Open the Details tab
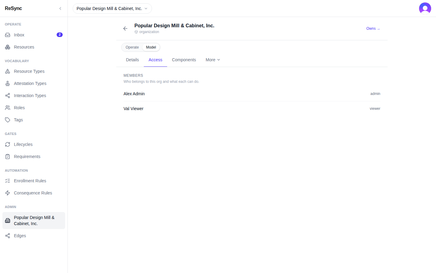Viewport: 436px width, 273px height. [x=132, y=60]
